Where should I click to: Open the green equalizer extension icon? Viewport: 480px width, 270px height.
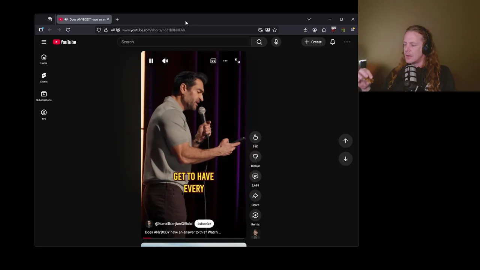tap(343, 30)
